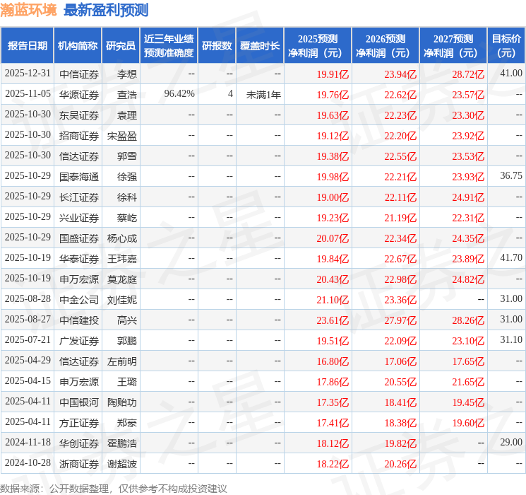Viewport: 526px width, 495px height.
Task: Click the 28.26亿 2027 forecast
Action: click(468, 320)
